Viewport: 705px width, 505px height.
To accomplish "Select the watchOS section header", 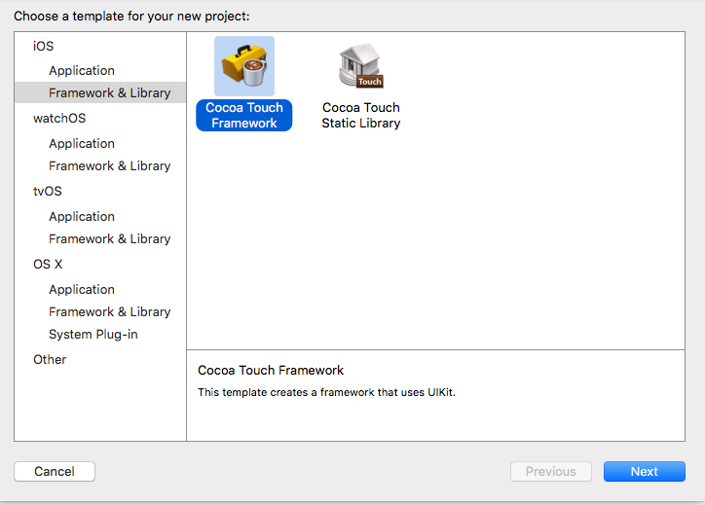I will 59,118.
